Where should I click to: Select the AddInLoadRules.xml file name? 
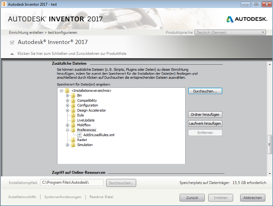point(99,135)
